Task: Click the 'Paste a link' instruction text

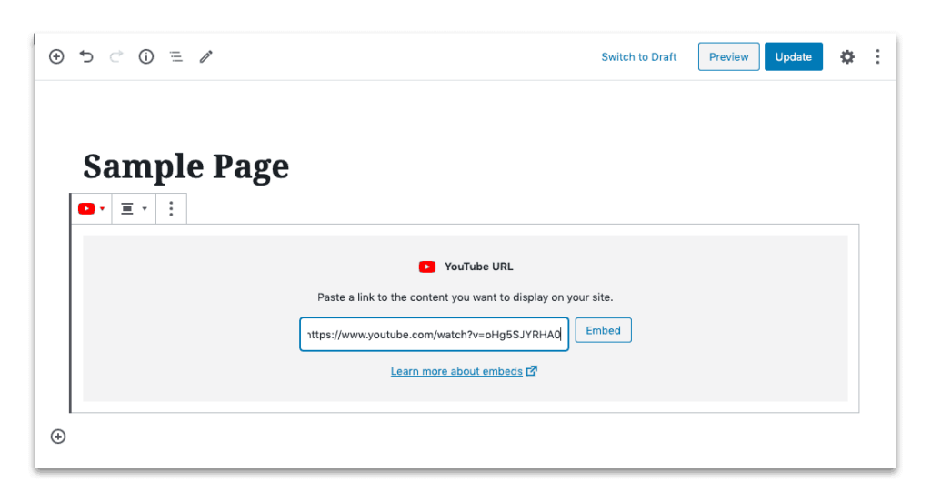Action: pyautogui.click(x=465, y=297)
